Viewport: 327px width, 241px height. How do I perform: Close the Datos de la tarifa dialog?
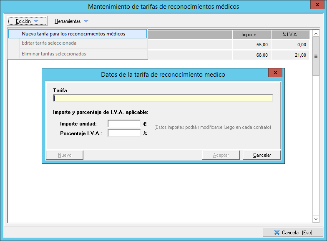click(x=275, y=73)
